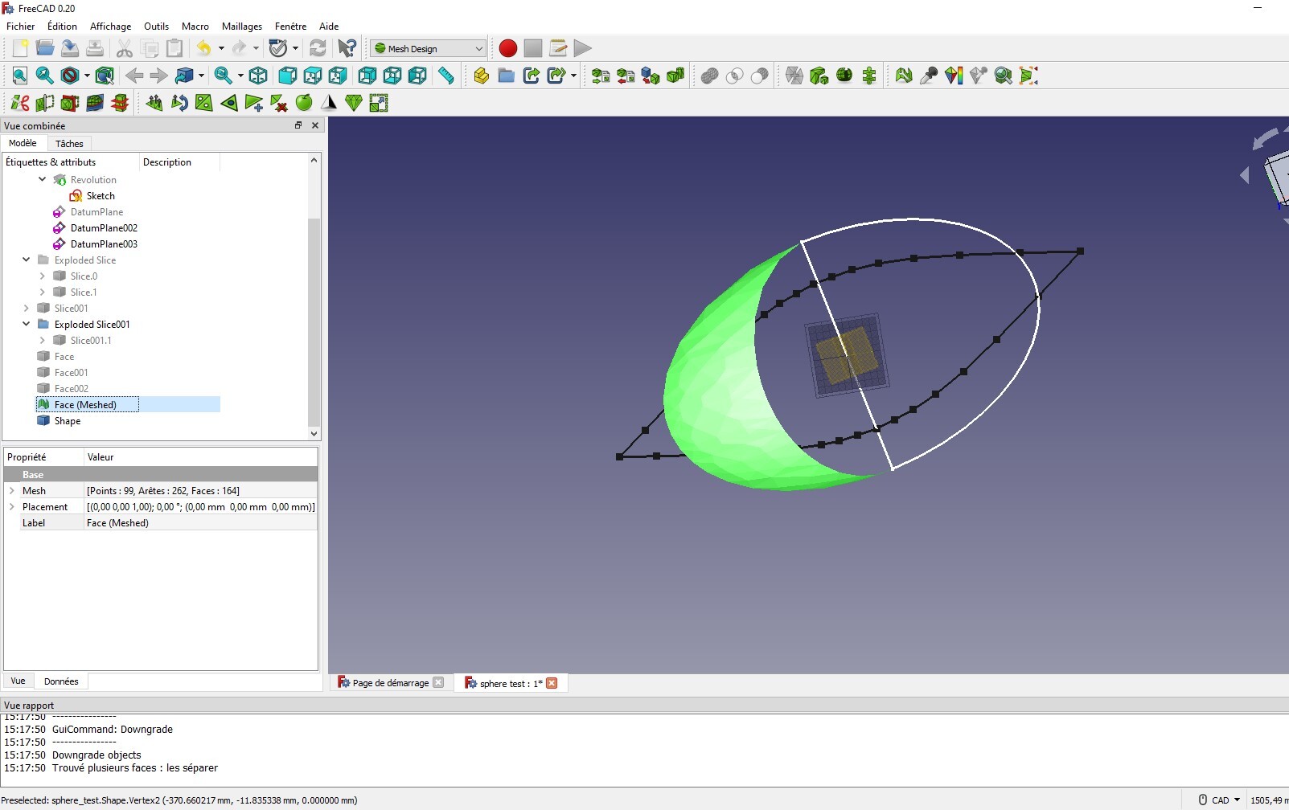1289x810 pixels.
Task: Expand the Placement property row
Action: (x=12, y=506)
